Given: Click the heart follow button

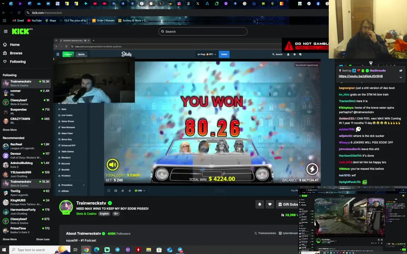Looking at the screenshot, I should pos(270,204).
